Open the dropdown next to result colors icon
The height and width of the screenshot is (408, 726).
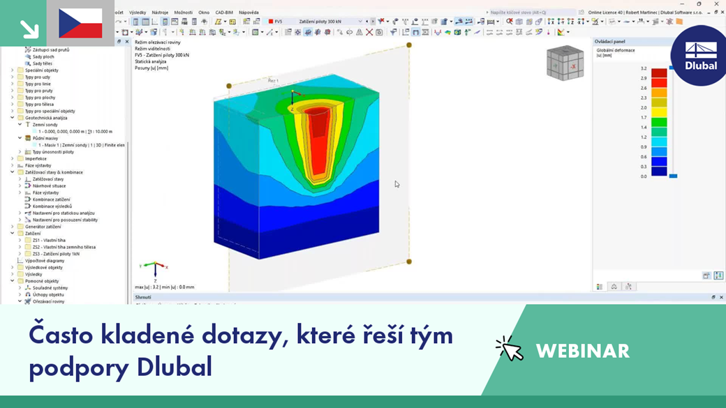click(568, 32)
